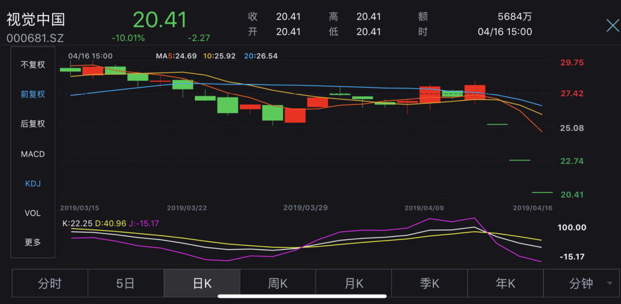Close the chart with the X icon
Viewport: 621px width, 304px height.
pyautogui.click(x=612, y=26)
